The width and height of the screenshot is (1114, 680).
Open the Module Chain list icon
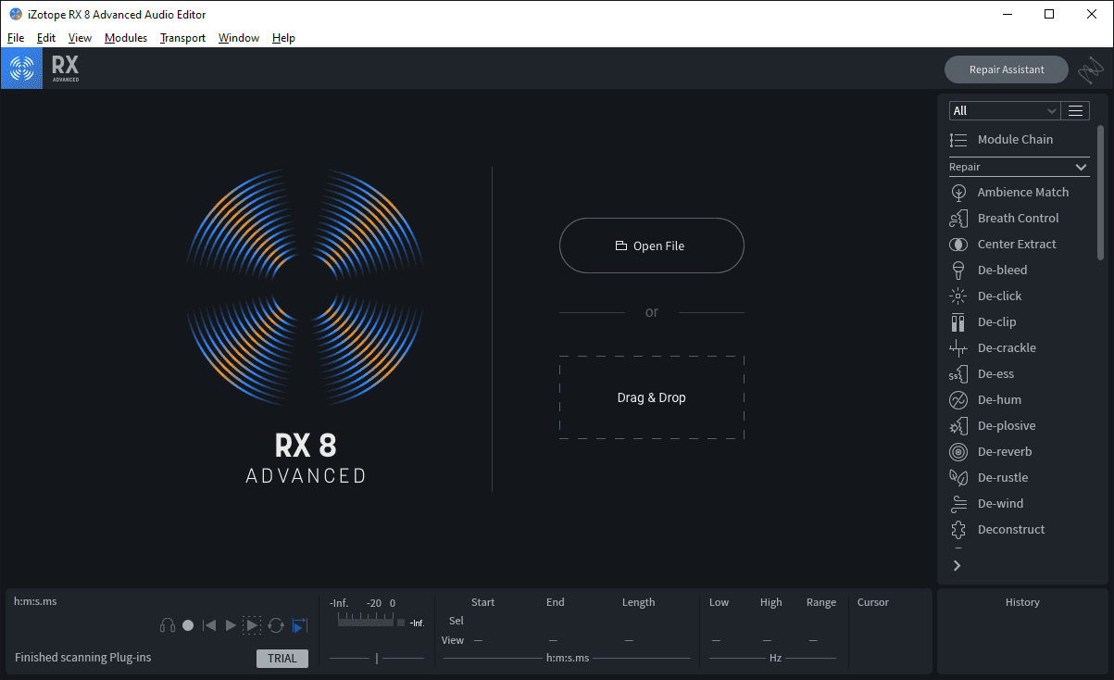958,139
